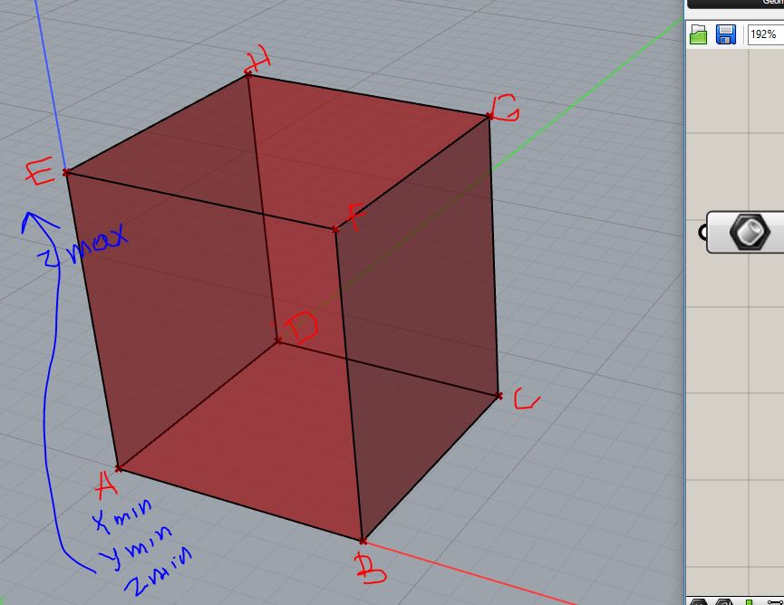
Task: Toggle the green preview square in the bottom bar
Action: click(x=748, y=601)
